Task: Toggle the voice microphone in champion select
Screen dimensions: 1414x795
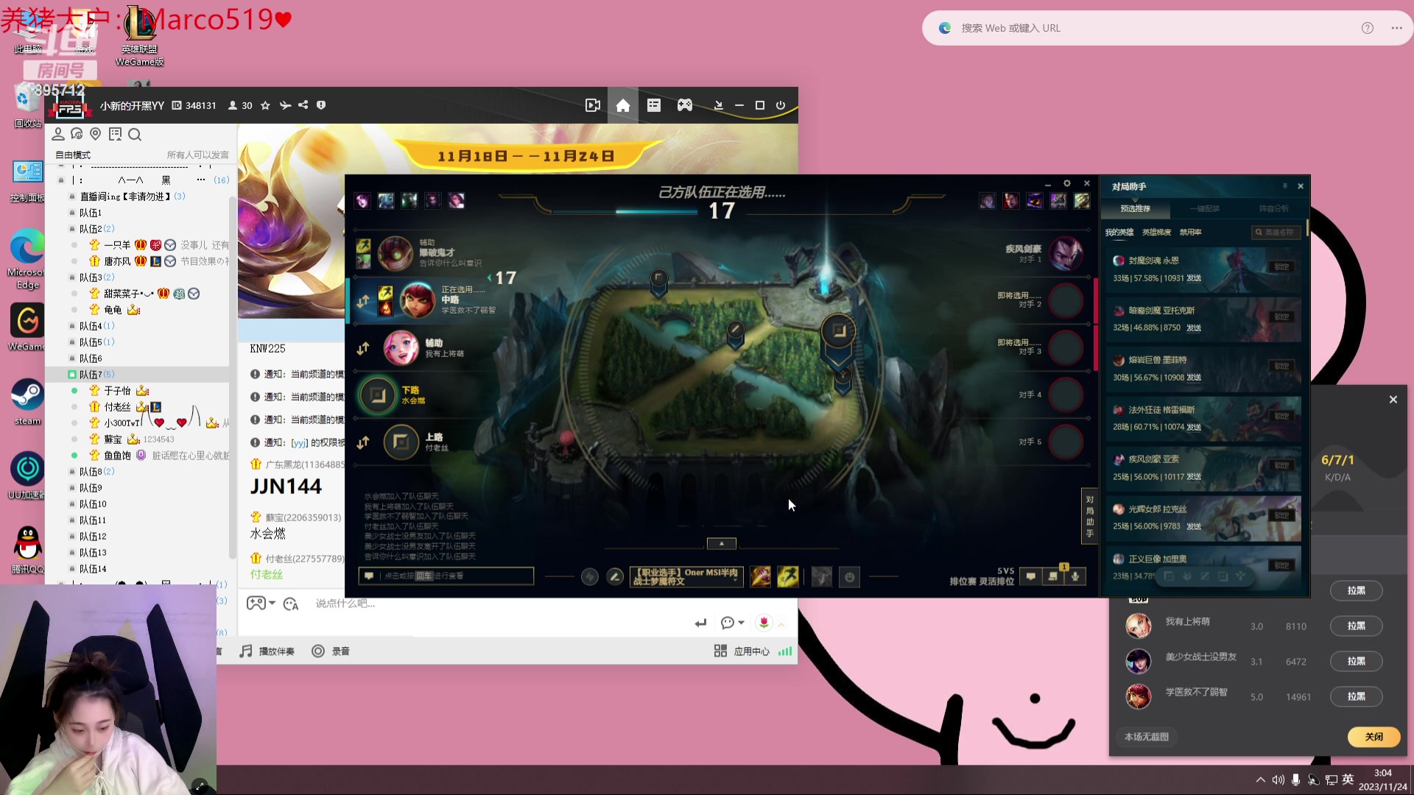Action: coord(1075,576)
